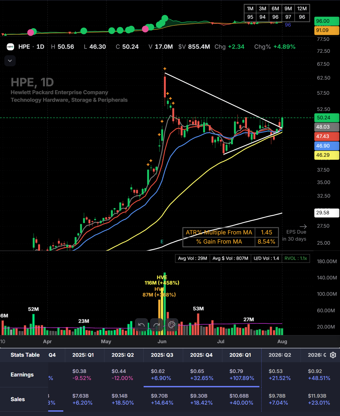The width and height of the screenshot is (340, 416).
Task: Select the 6M performance column
Action: click(x=275, y=13)
